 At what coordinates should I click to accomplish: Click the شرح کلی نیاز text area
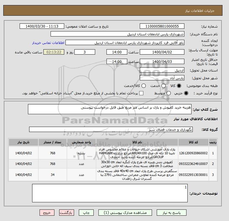[x=110, y=109]
